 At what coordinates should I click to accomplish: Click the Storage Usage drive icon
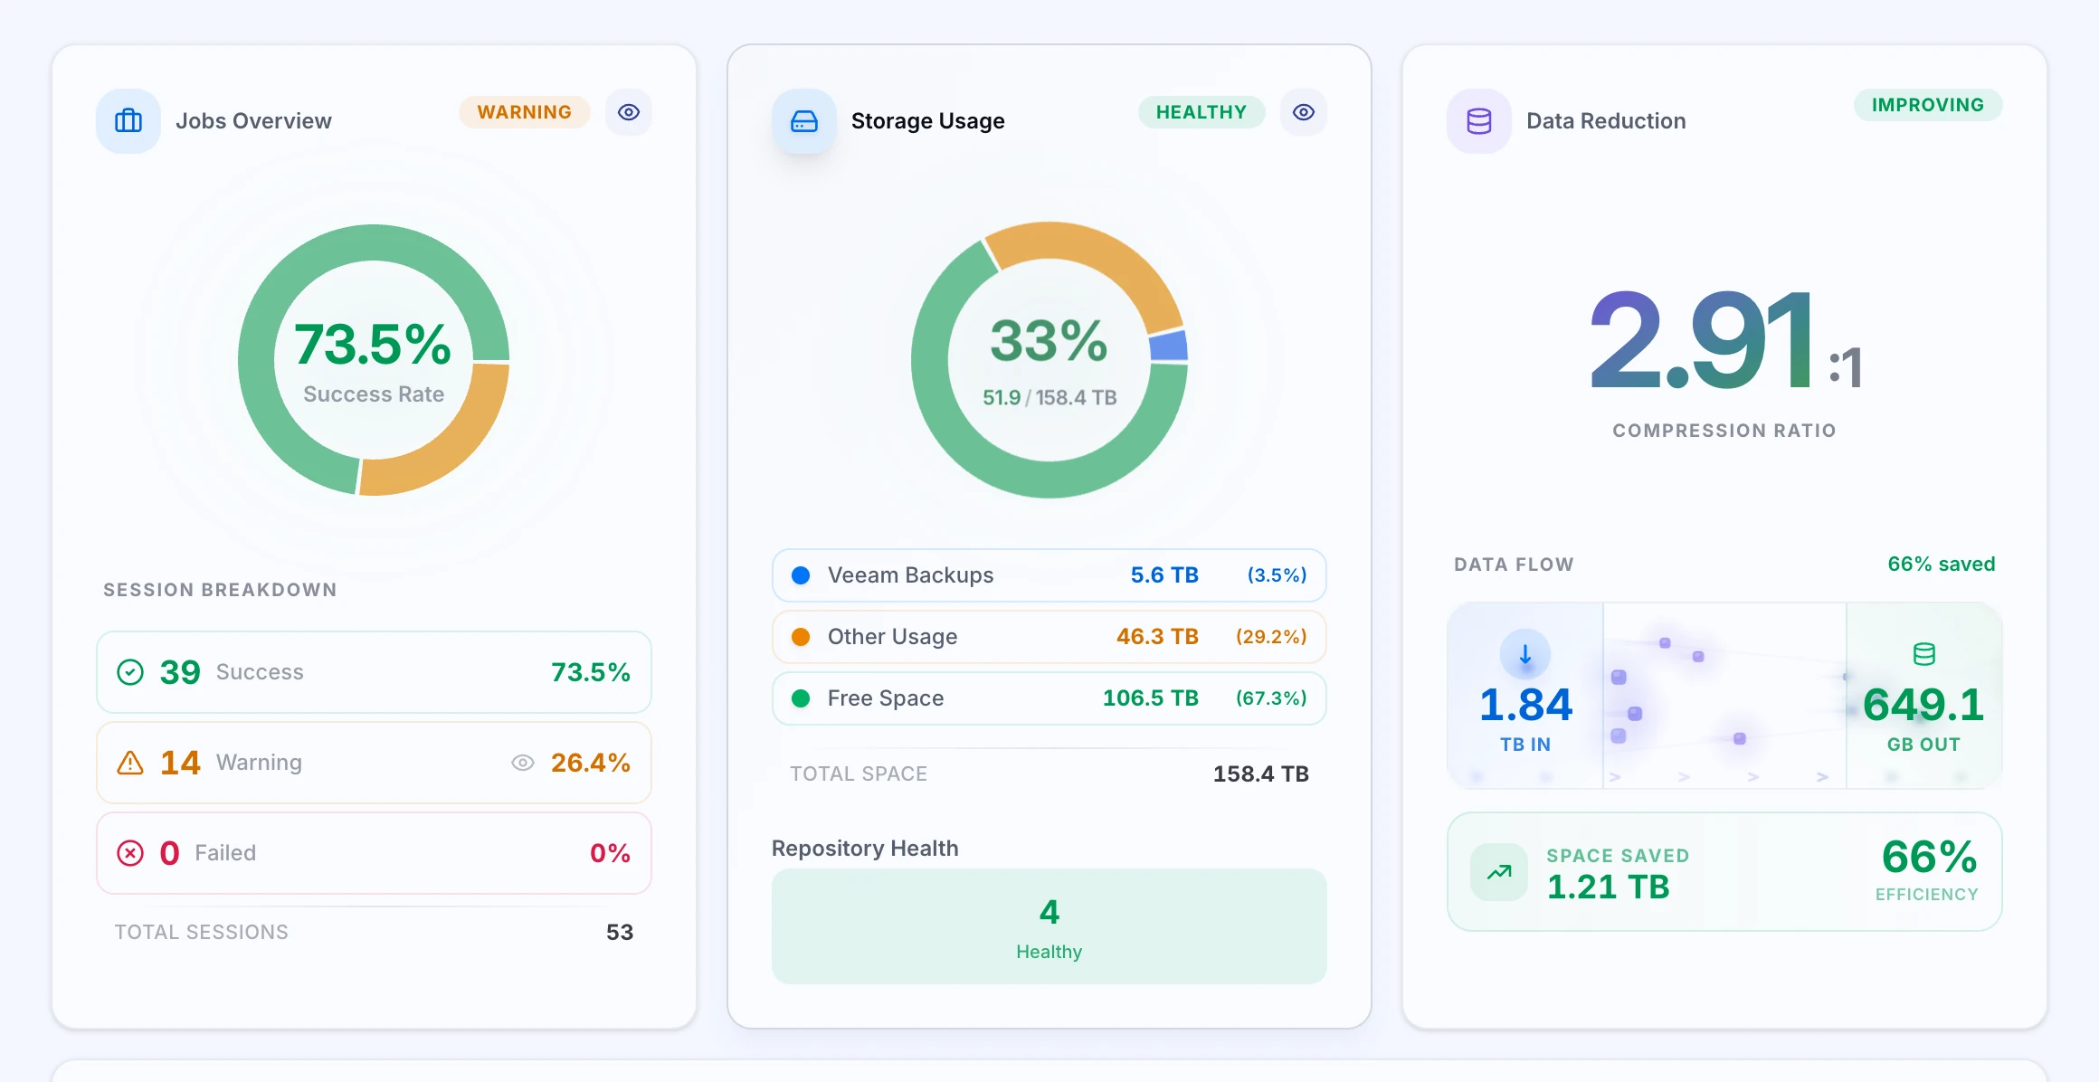click(x=804, y=120)
